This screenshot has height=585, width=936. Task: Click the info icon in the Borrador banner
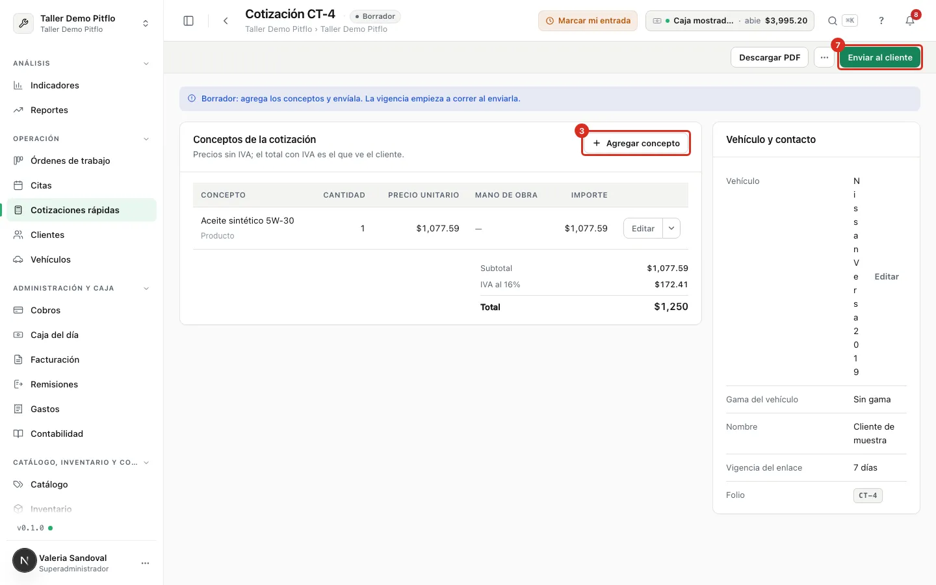[x=192, y=99]
